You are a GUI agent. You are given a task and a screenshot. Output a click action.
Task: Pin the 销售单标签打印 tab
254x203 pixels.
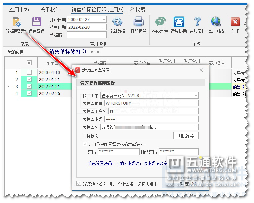point(92,52)
